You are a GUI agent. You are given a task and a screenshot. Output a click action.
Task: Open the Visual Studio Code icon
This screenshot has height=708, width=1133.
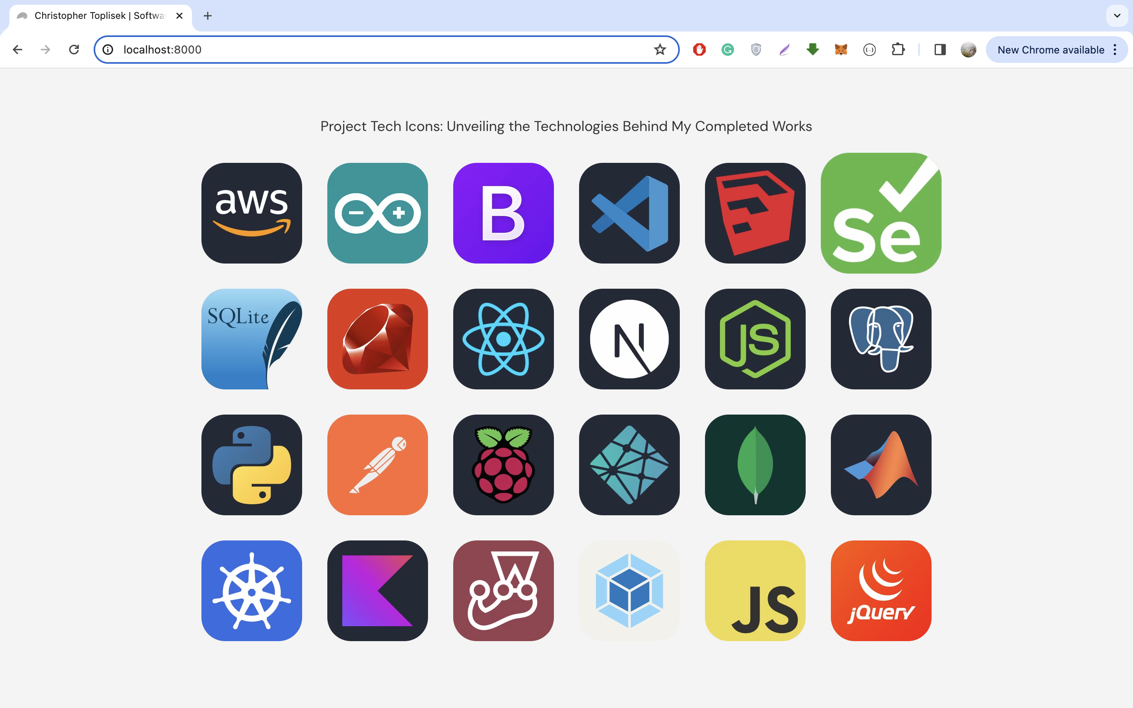[x=629, y=213]
